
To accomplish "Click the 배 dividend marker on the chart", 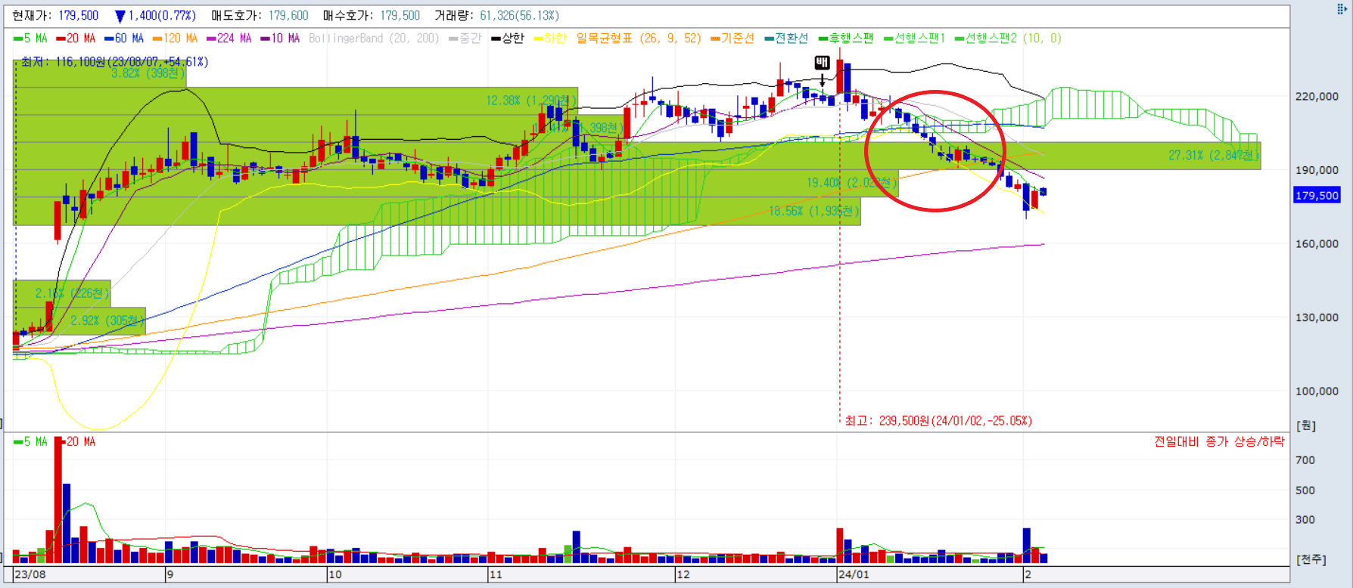I will pyautogui.click(x=822, y=63).
